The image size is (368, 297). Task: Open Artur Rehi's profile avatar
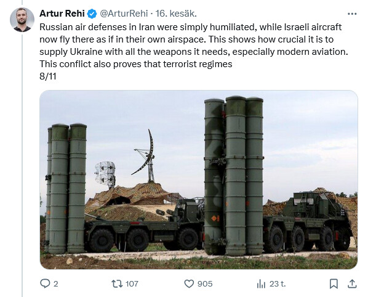(x=22, y=20)
